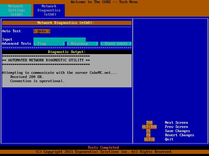Click the ALT+TAB key hint
209x156 pixels.
[x=149, y=127]
